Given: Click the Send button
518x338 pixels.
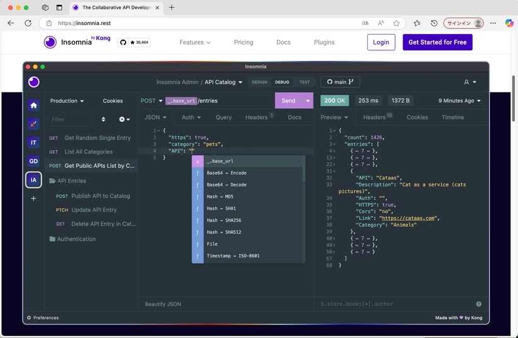Looking at the screenshot, I should click(288, 101).
